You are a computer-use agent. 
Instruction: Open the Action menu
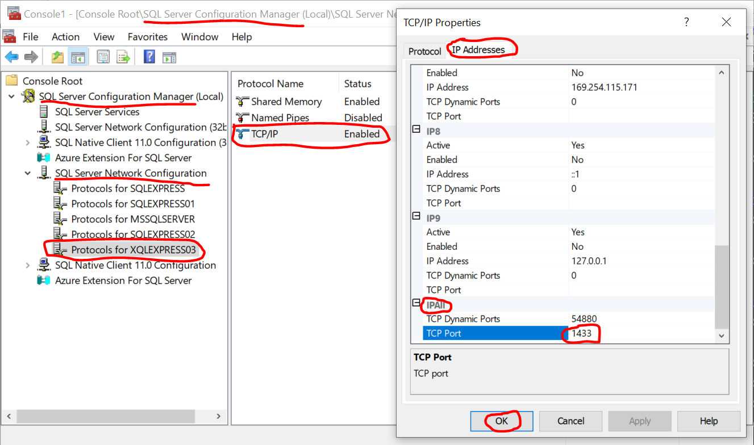coord(65,37)
